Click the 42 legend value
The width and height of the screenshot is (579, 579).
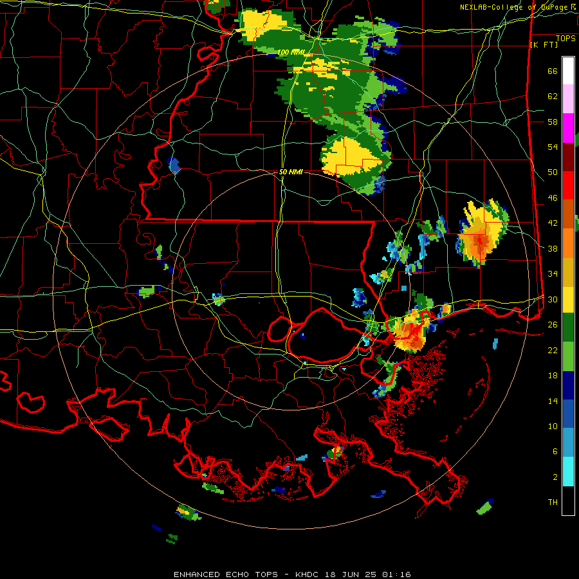(553, 223)
